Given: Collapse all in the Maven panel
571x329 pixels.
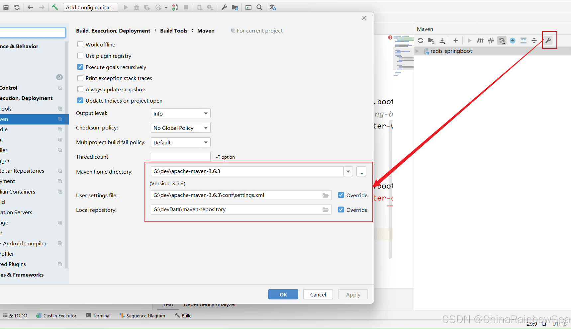Looking at the screenshot, I should 534,41.
